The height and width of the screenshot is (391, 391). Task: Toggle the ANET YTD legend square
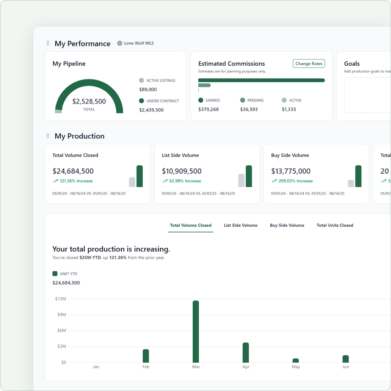pos(55,274)
